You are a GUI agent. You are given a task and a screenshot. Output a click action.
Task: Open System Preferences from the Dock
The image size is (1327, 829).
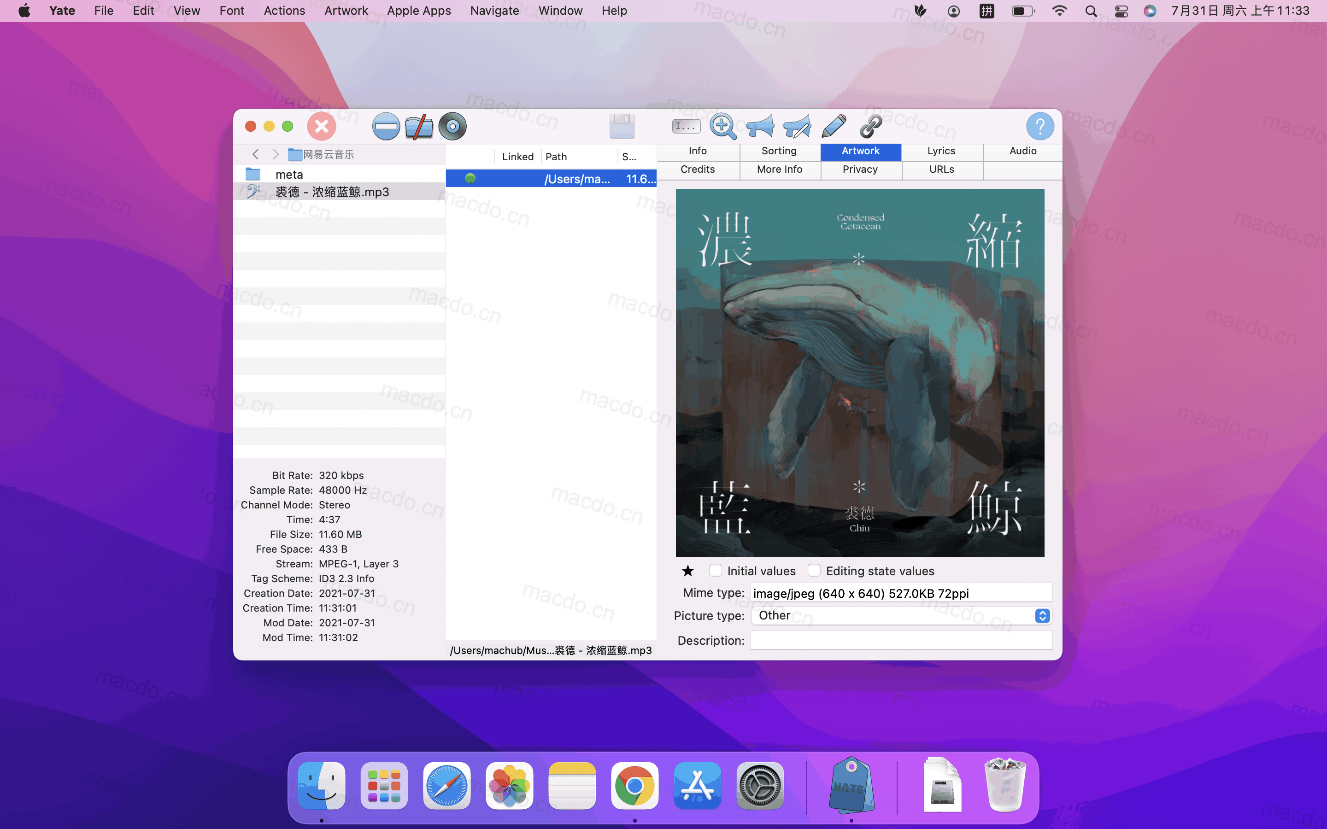click(760, 785)
